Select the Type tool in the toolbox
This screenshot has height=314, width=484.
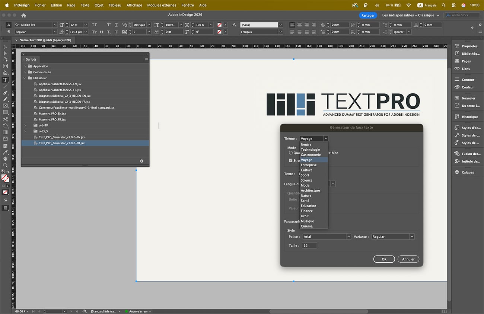(5, 80)
